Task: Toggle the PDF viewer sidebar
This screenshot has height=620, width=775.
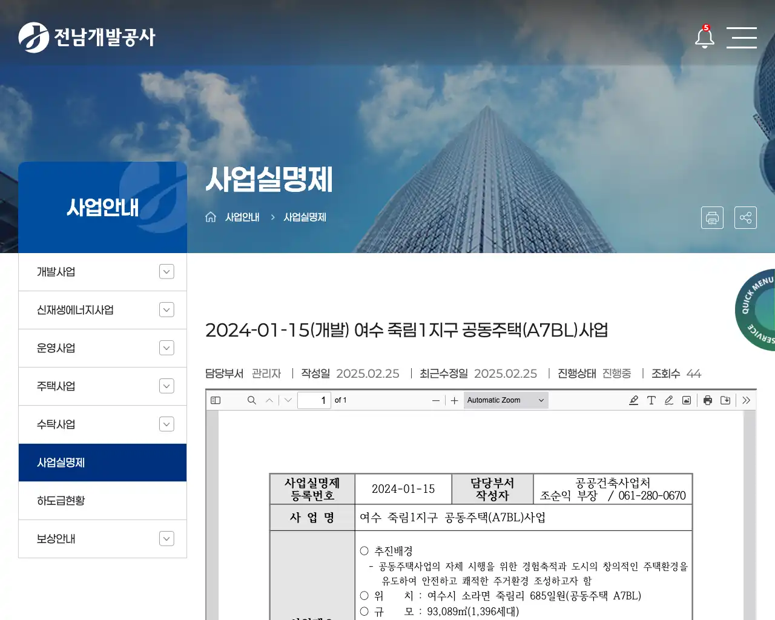Action: (216, 400)
